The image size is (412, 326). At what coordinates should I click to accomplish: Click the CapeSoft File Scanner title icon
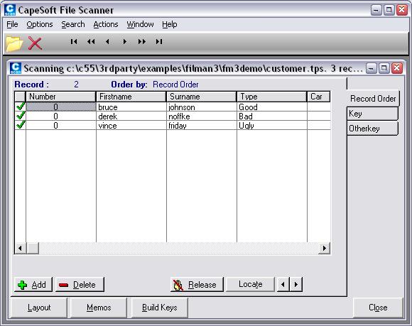(x=10, y=10)
